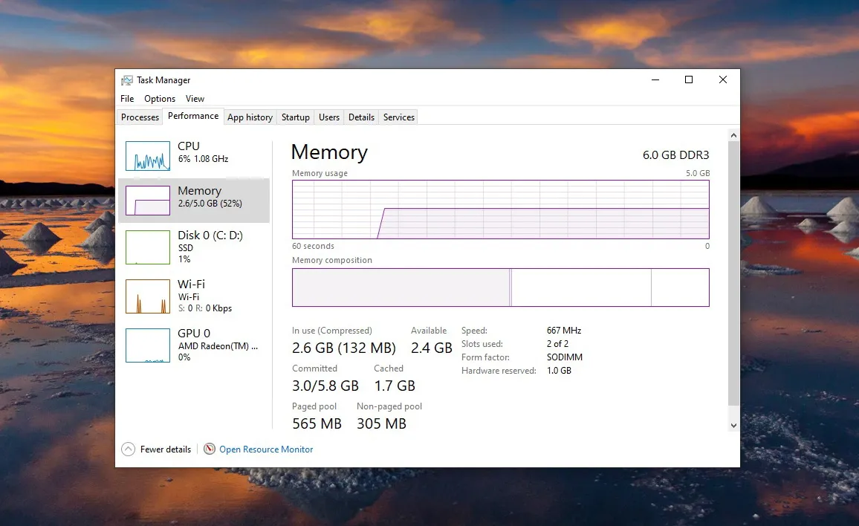Open the File menu
859x526 pixels.
click(x=127, y=99)
